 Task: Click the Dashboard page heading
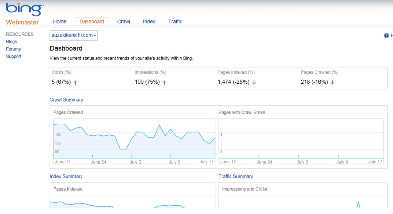tap(66, 48)
